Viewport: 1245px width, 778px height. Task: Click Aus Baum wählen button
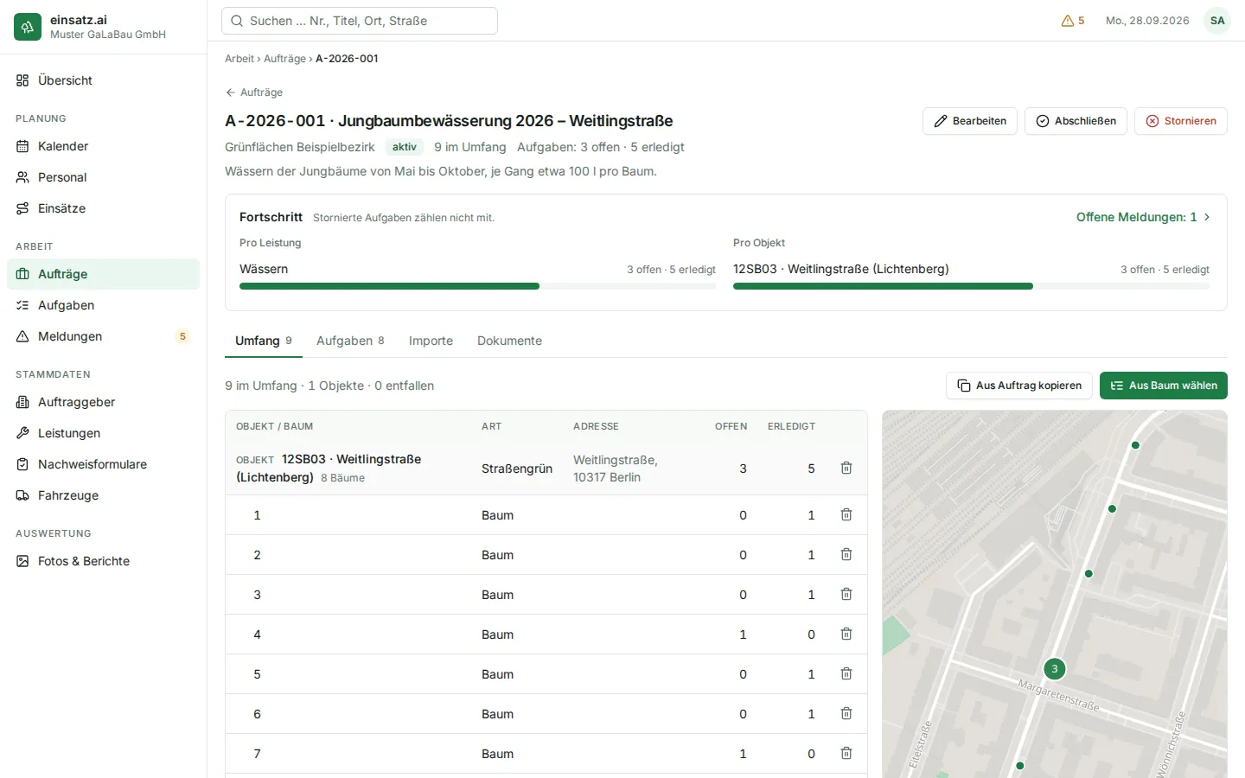[1164, 386]
